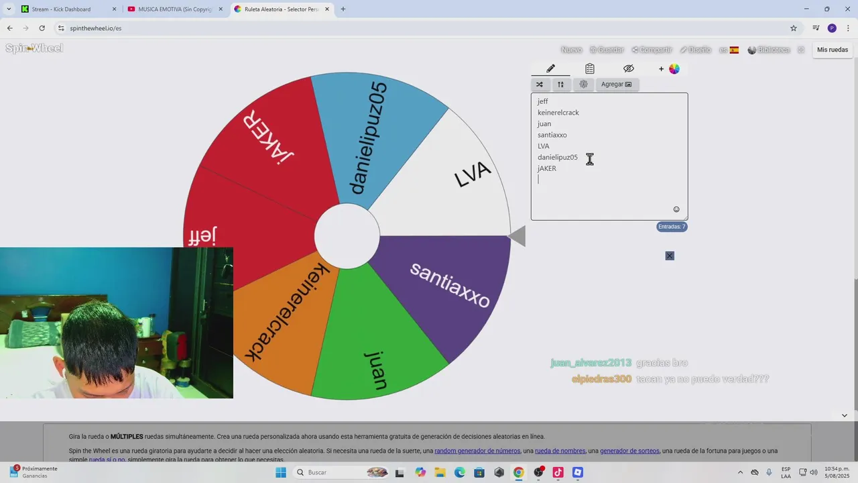Open the Diseño design menu

pyautogui.click(x=695, y=50)
